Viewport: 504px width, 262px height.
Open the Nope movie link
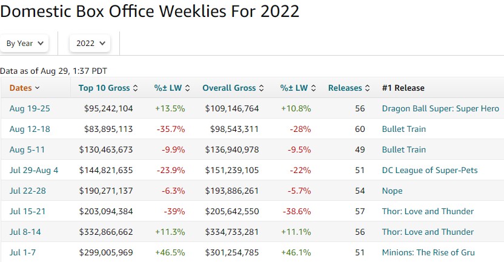[392, 191]
